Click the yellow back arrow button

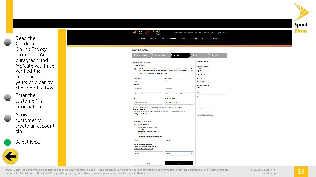click(11, 157)
